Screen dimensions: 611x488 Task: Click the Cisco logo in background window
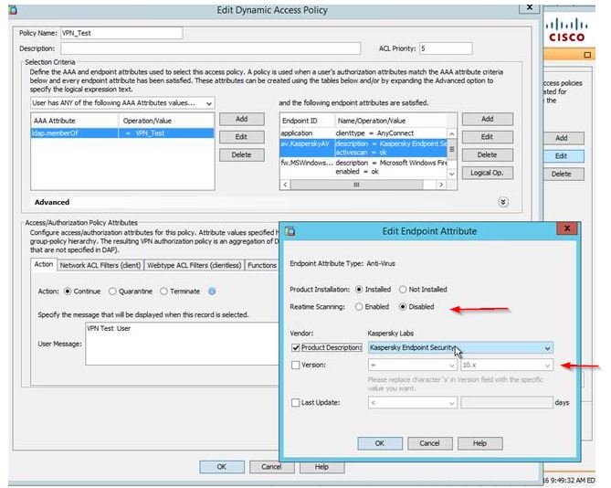(566, 30)
